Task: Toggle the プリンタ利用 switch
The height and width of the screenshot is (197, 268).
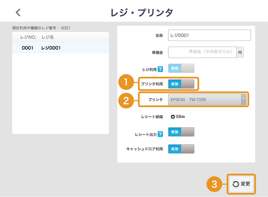Action: point(181,84)
